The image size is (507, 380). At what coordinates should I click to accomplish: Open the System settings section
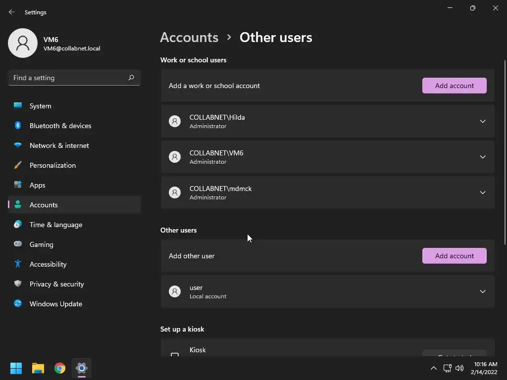40,106
